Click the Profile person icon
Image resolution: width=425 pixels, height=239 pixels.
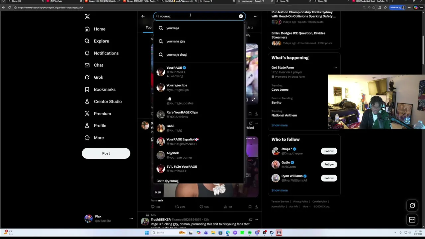pos(87,125)
